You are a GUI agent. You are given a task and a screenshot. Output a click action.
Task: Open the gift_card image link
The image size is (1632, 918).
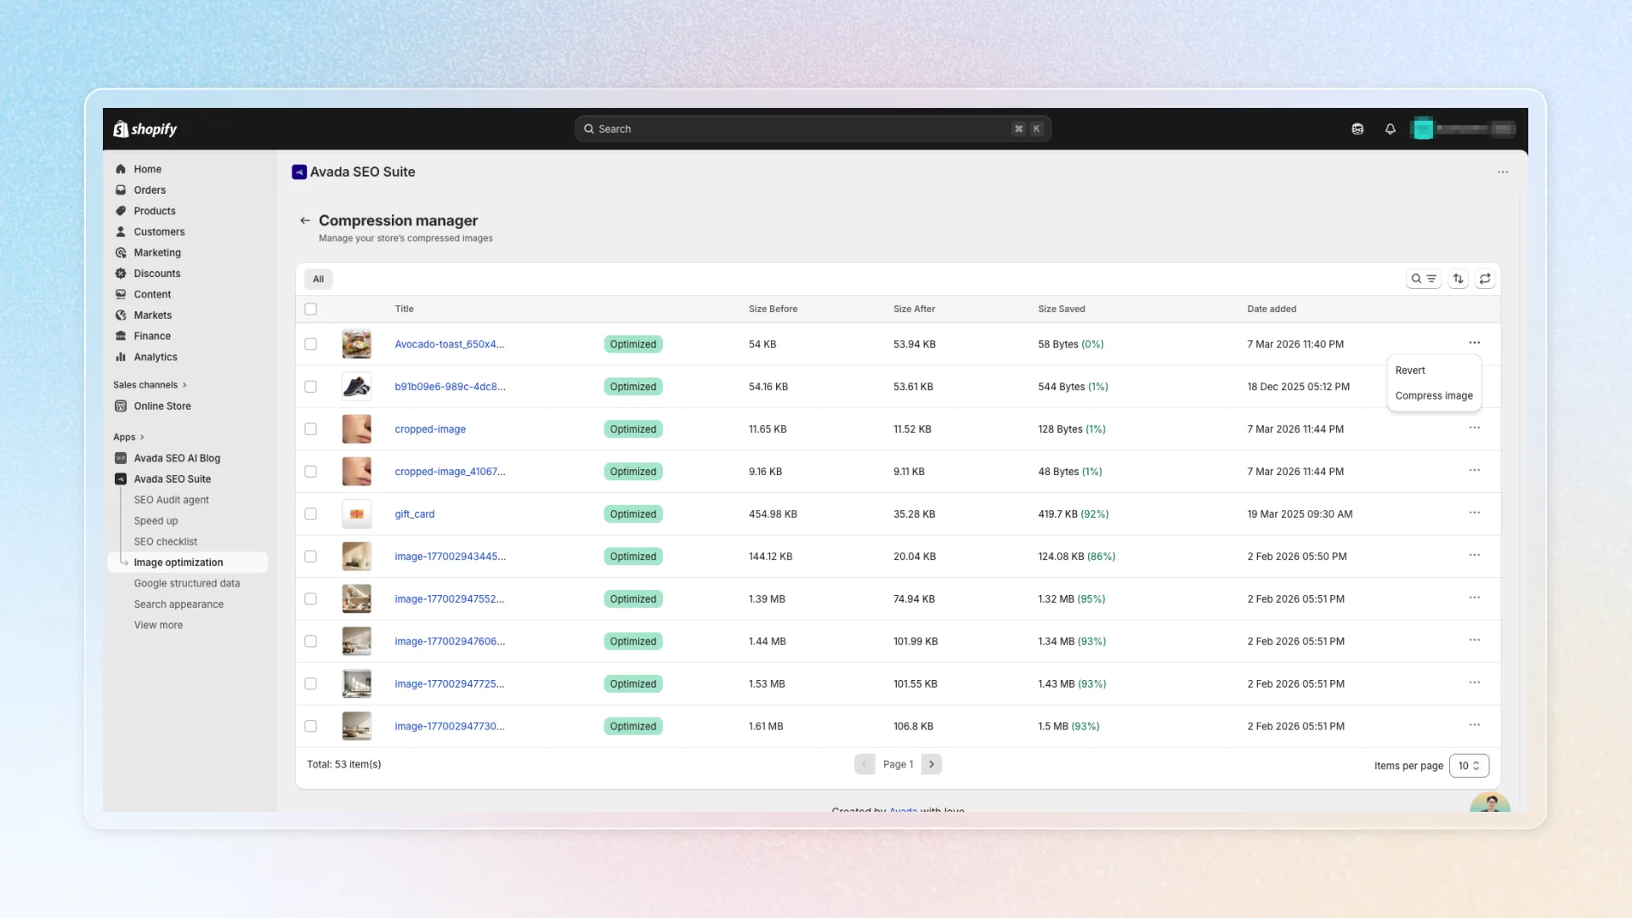pyautogui.click(x=414, y=514)
